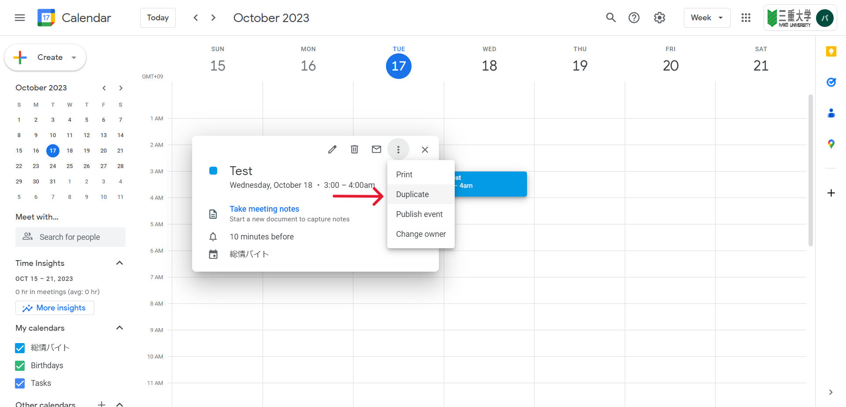This screenshot has height=407, width=846.
Task: Click the edit event pencil icon
Action: [332, 149]
